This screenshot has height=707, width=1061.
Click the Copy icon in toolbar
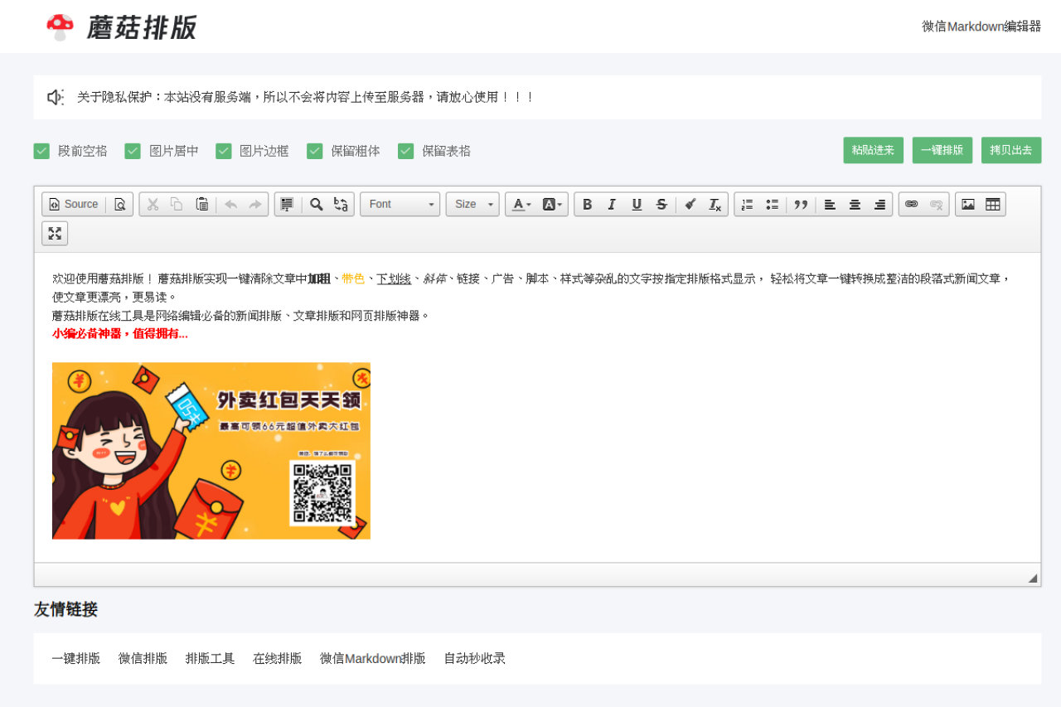tap(177, 204)
